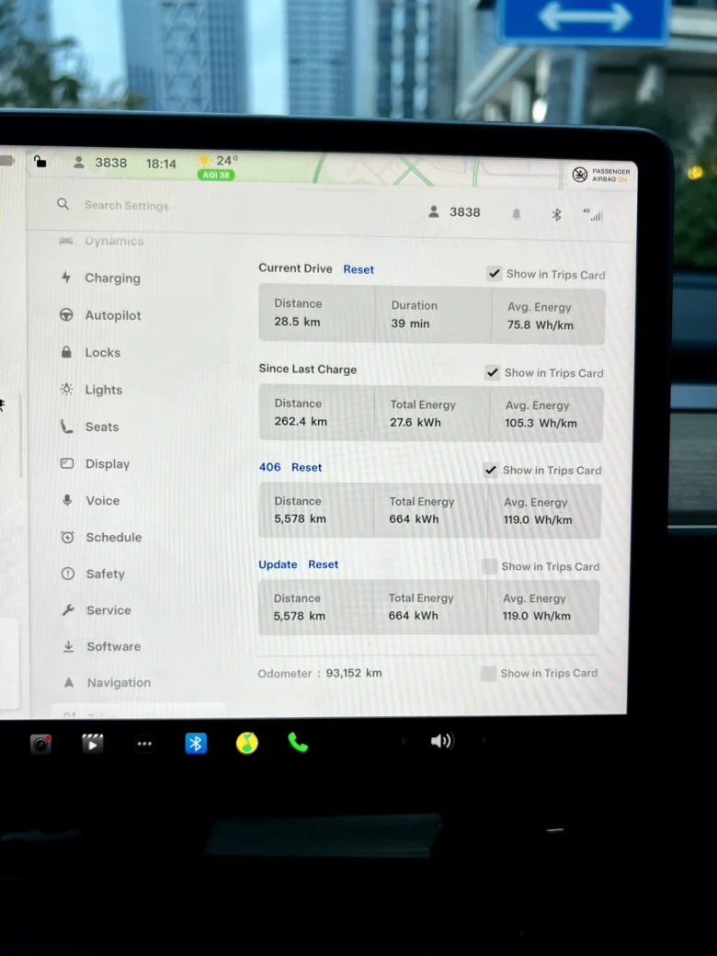Viewport: 717px width, 956px height.
Task: Tap the blue Bluetooth app icon in the dock
Action: (x=196, y=743)
